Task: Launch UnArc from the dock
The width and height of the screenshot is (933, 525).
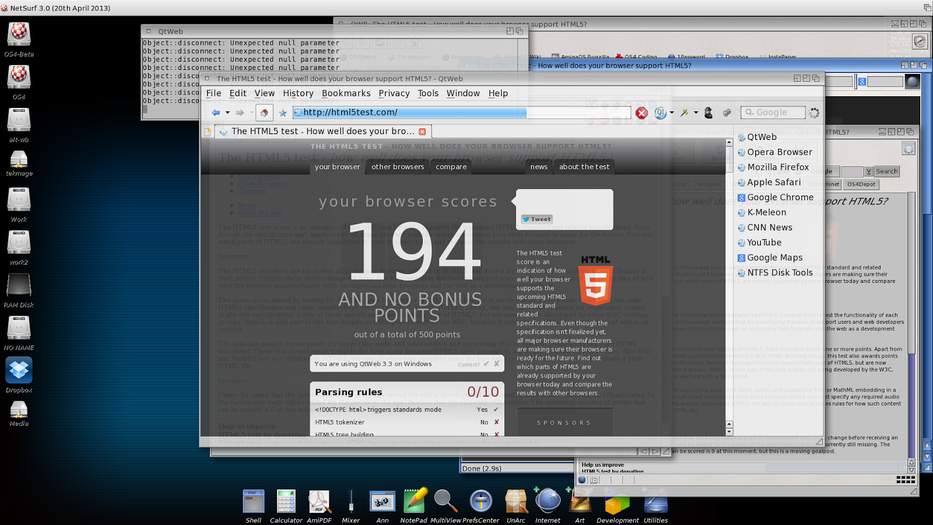Action: (x=515, y=506)
